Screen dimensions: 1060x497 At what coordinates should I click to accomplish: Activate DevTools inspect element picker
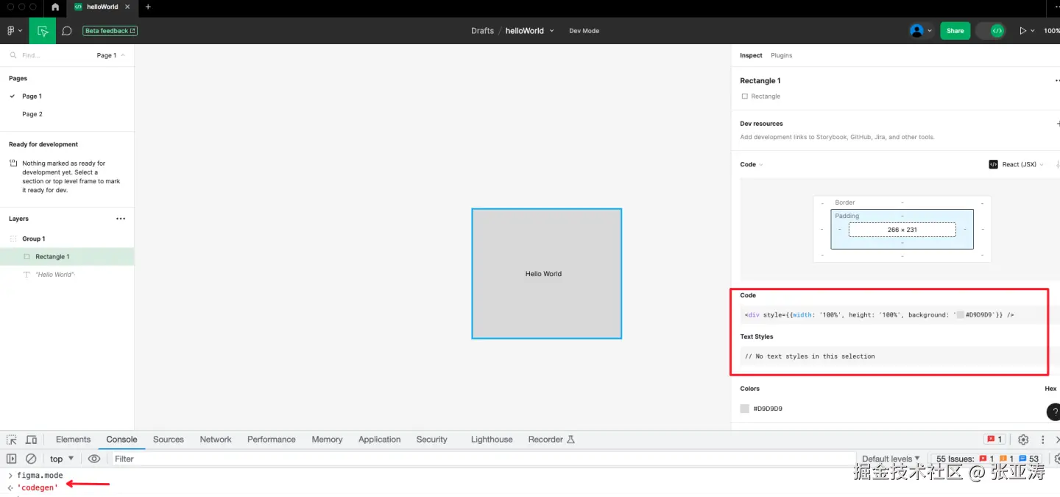[12, 440]
